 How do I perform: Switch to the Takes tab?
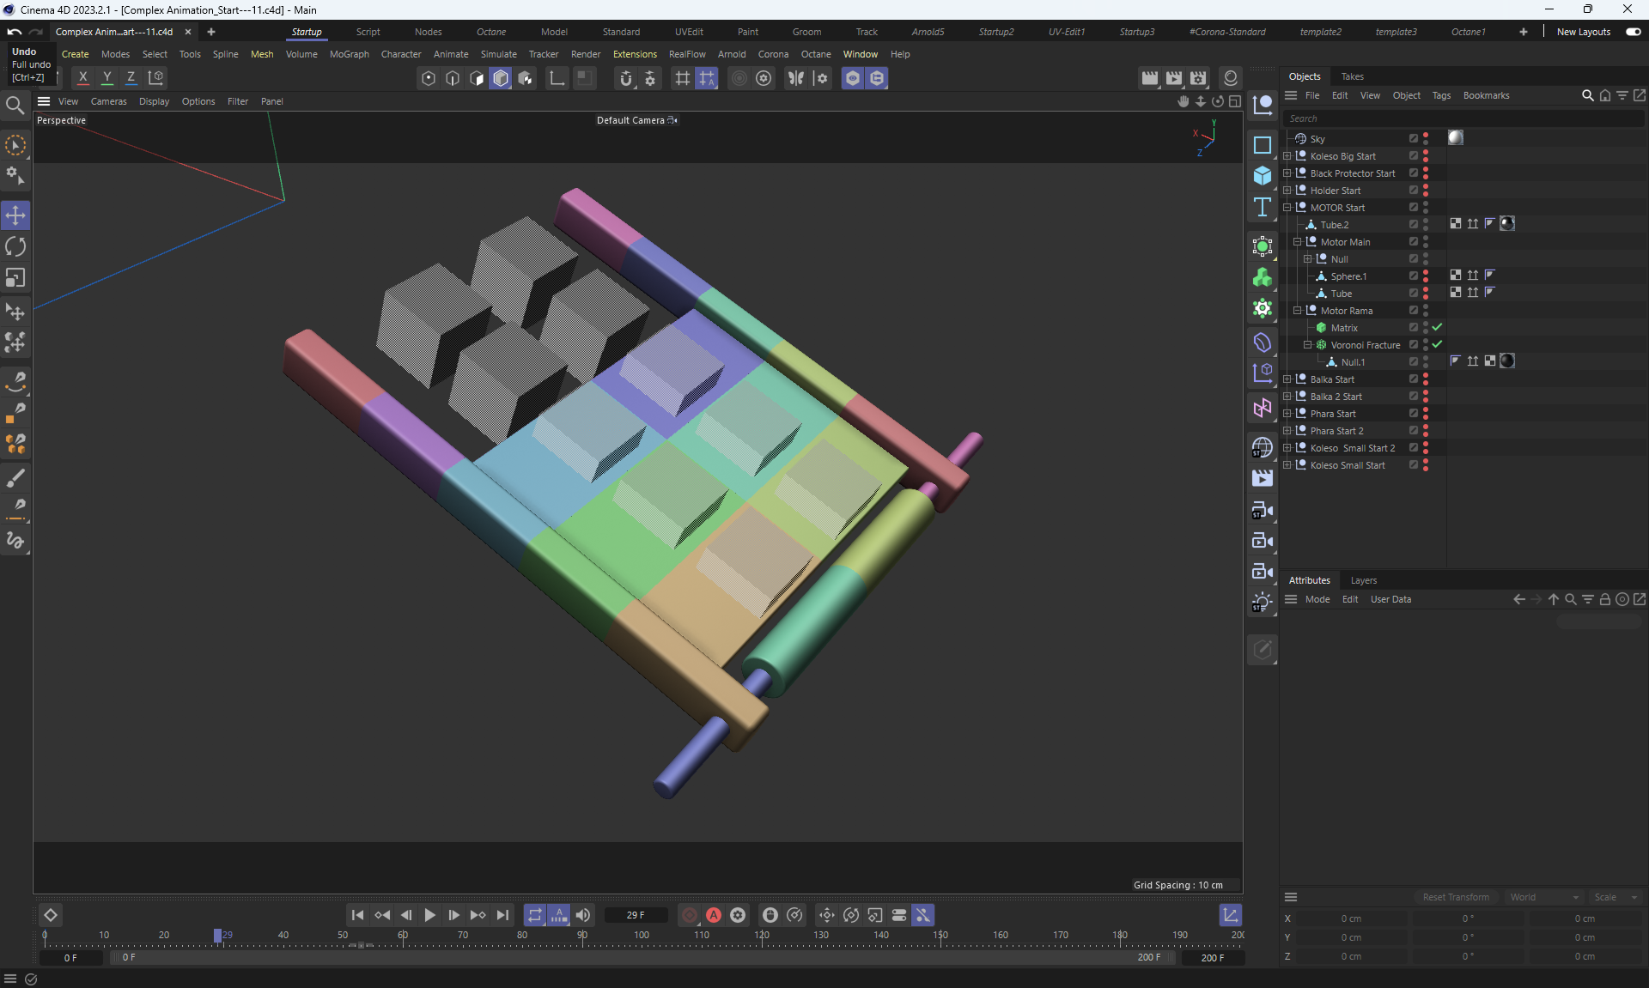coord(1352,76)
